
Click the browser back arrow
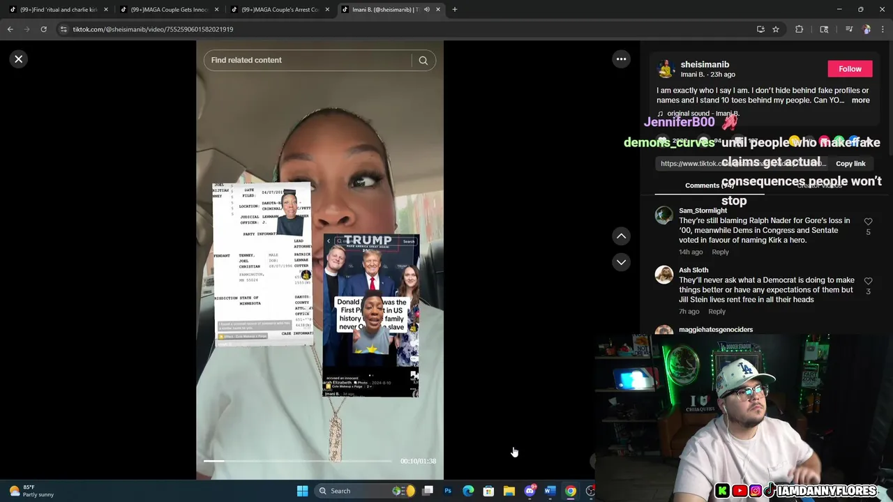pos(10,29)
